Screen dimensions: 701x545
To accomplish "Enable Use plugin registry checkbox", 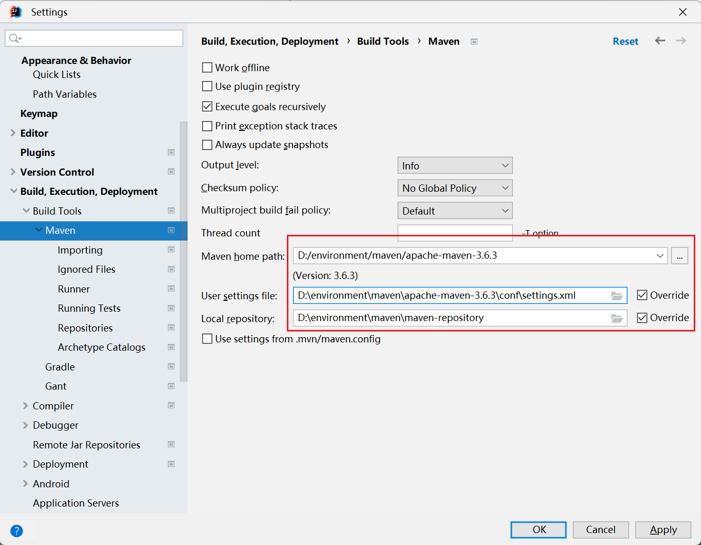I will pyautogui.click(x=207, y=86).
